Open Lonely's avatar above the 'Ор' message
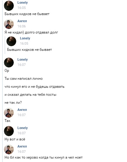Screen dimensions: 127x162 pyautogui.click(x=9, y=63)
